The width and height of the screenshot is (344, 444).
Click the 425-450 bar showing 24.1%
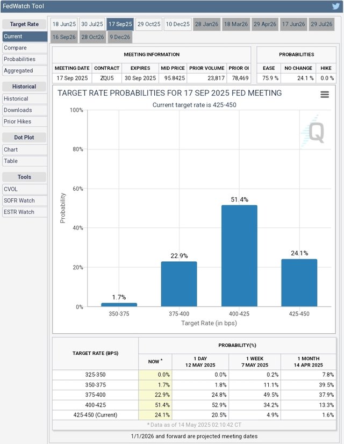299,283
